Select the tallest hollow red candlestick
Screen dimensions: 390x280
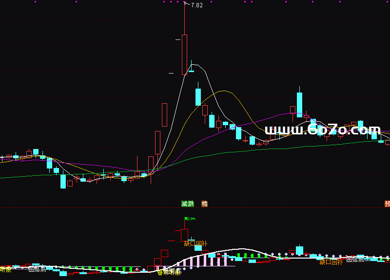tap(184, 54)
